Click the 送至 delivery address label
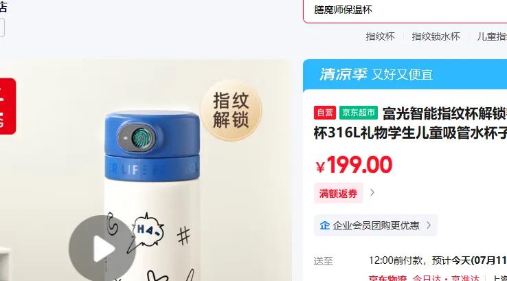 [x=323, y=261]
